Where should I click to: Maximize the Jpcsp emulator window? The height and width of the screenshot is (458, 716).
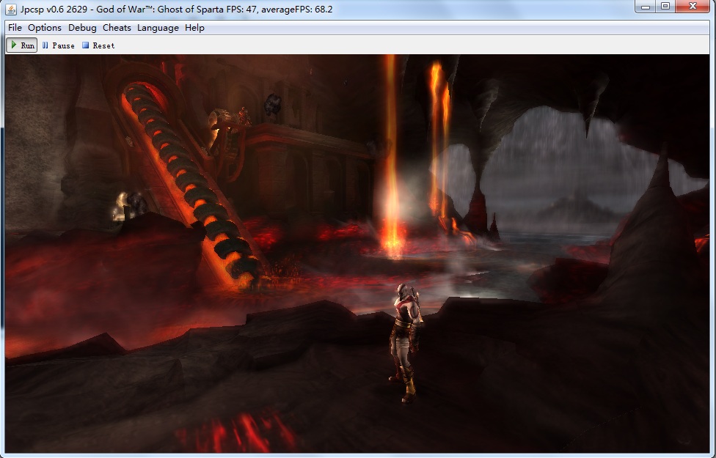pos(665,7)
